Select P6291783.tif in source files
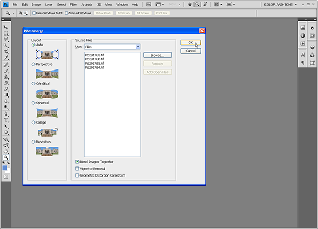318x229 pixels. 94,55
